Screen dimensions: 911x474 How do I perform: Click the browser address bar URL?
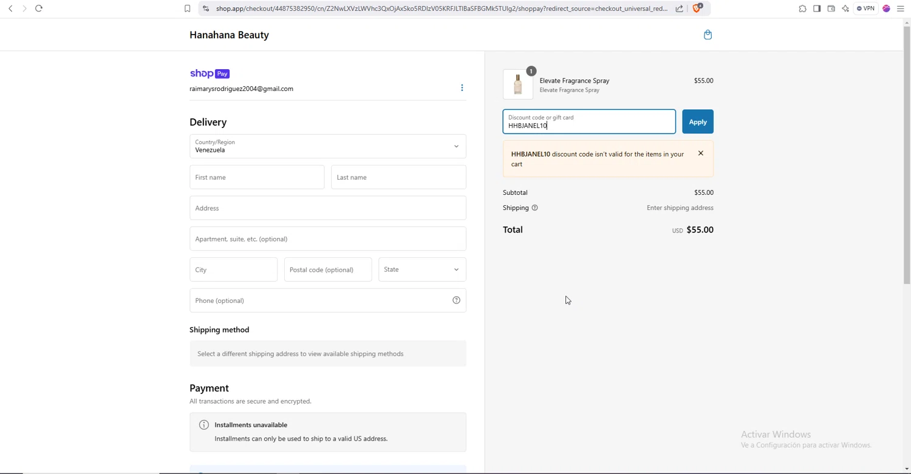(442, 8)
